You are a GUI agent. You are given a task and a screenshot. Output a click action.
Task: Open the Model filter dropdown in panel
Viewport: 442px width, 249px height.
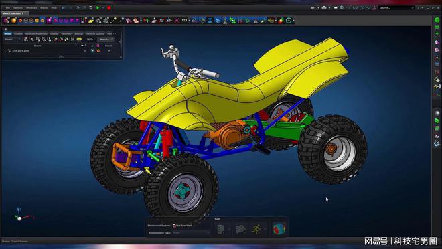coord(13,39)
